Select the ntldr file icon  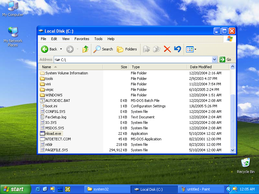[42, 145]
